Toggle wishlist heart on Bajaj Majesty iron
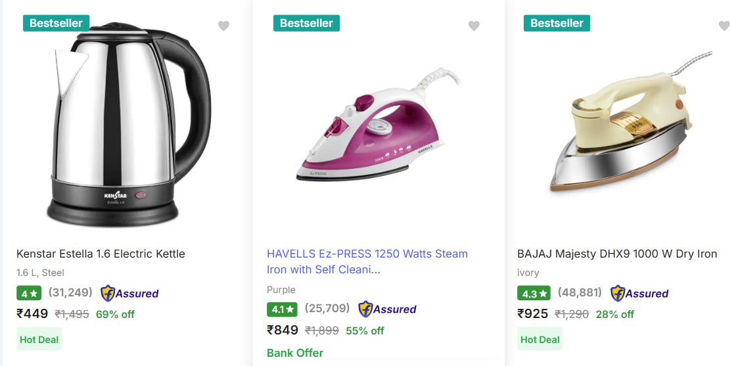 pos(724,26)
